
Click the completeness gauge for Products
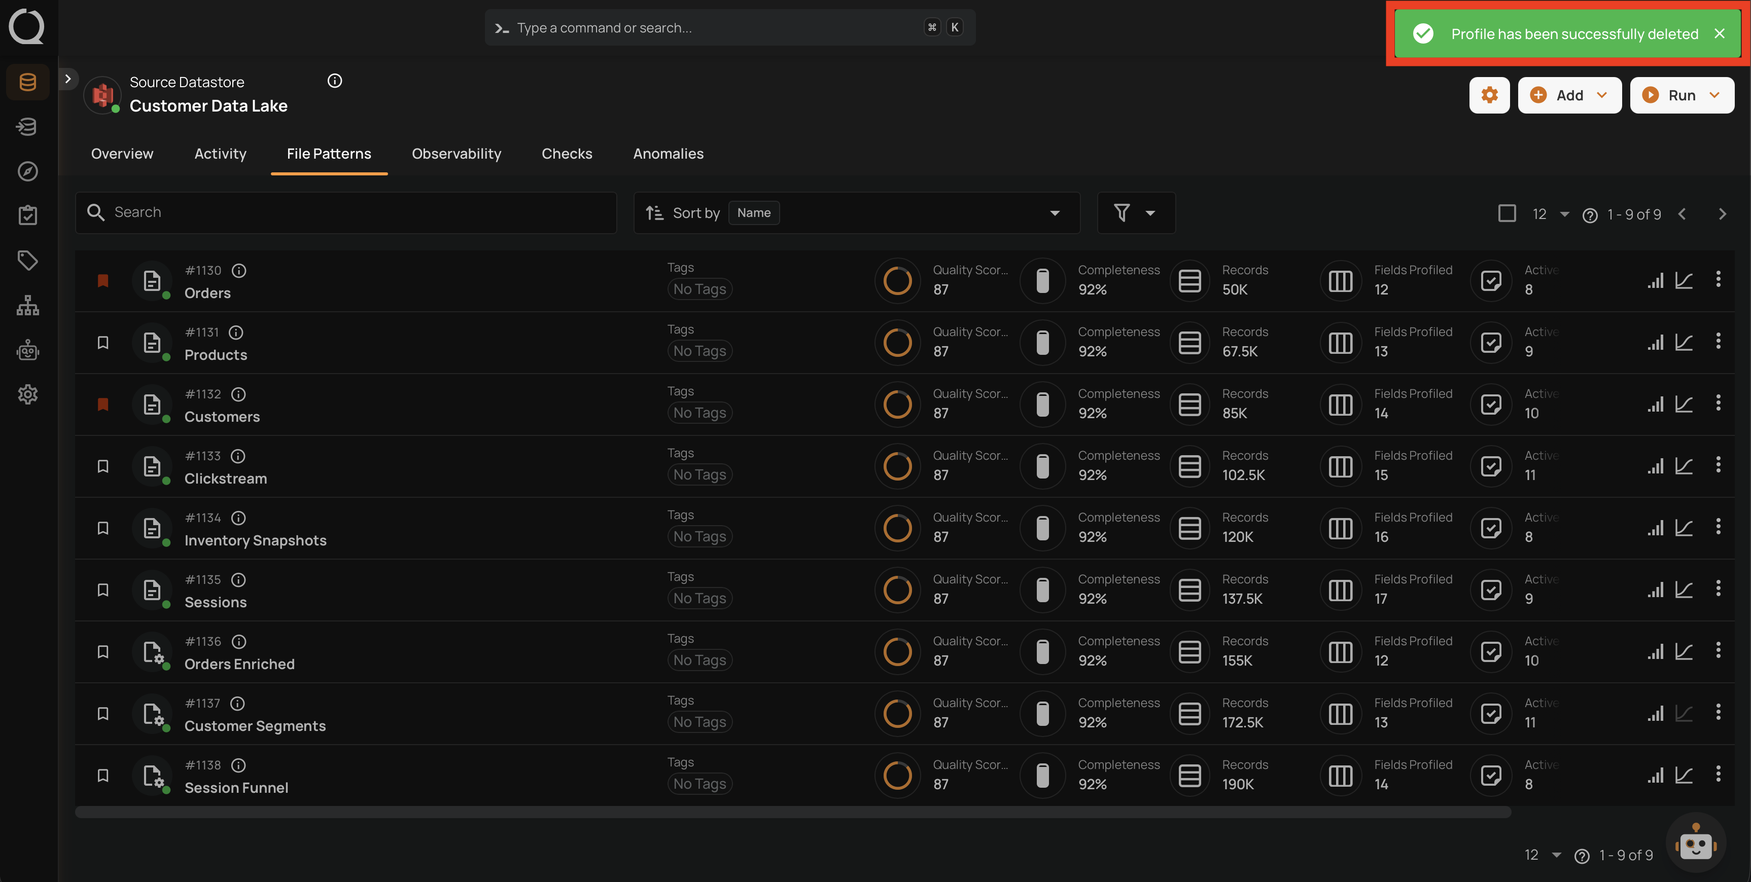(1042, 343)
